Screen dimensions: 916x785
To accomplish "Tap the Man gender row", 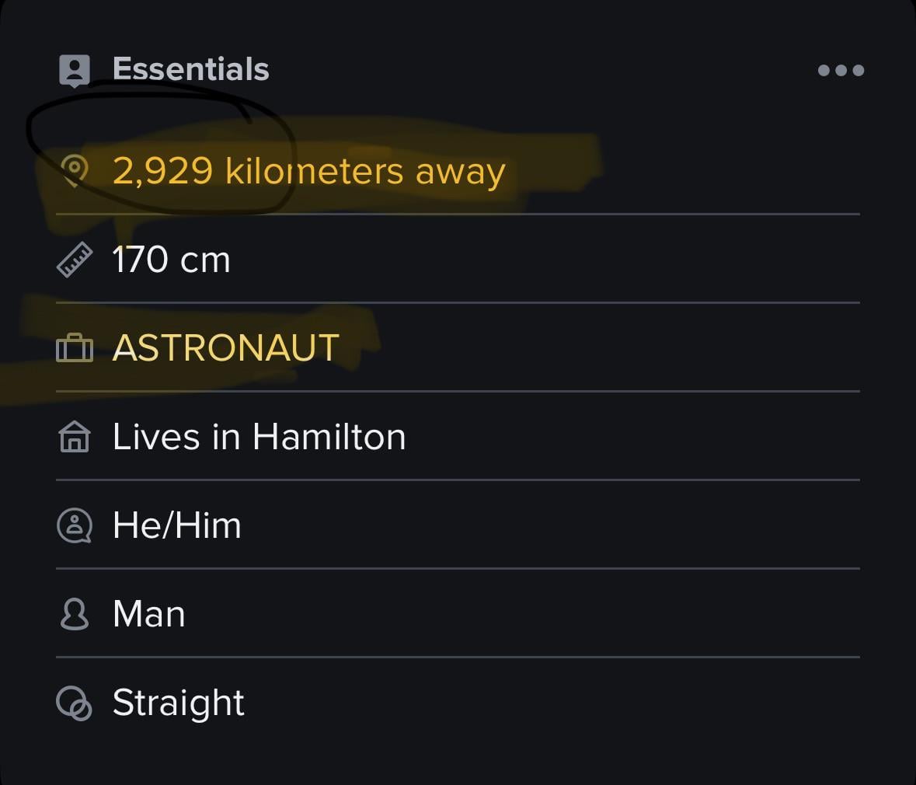I will coord(148,614).
